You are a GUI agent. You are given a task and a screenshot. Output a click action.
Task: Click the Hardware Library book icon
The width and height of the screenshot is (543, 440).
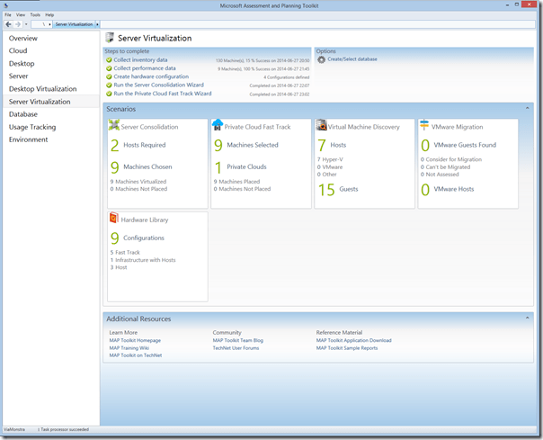(x=113, y=219)
